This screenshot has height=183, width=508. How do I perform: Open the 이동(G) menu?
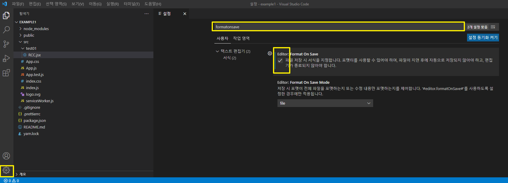[95, 4]
